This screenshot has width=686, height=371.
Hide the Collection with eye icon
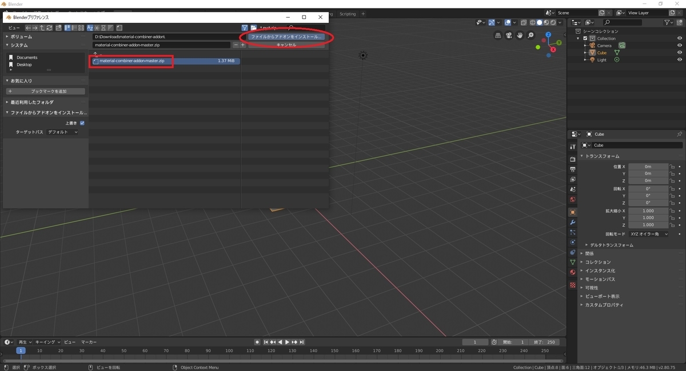pyautogui.click(x=680, y=38)
